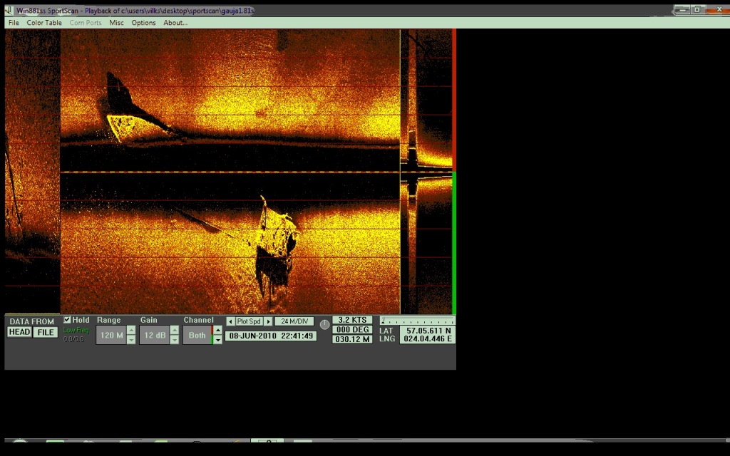The width and height of the screenshot is (730, 456).
Task: Click the playback position slider track
Action: pos(417,321)
